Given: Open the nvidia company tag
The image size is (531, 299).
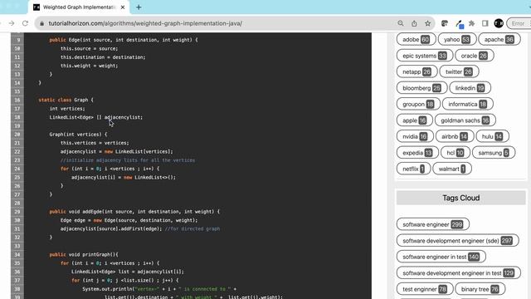Looking at the screenshot, I should 415,136.
